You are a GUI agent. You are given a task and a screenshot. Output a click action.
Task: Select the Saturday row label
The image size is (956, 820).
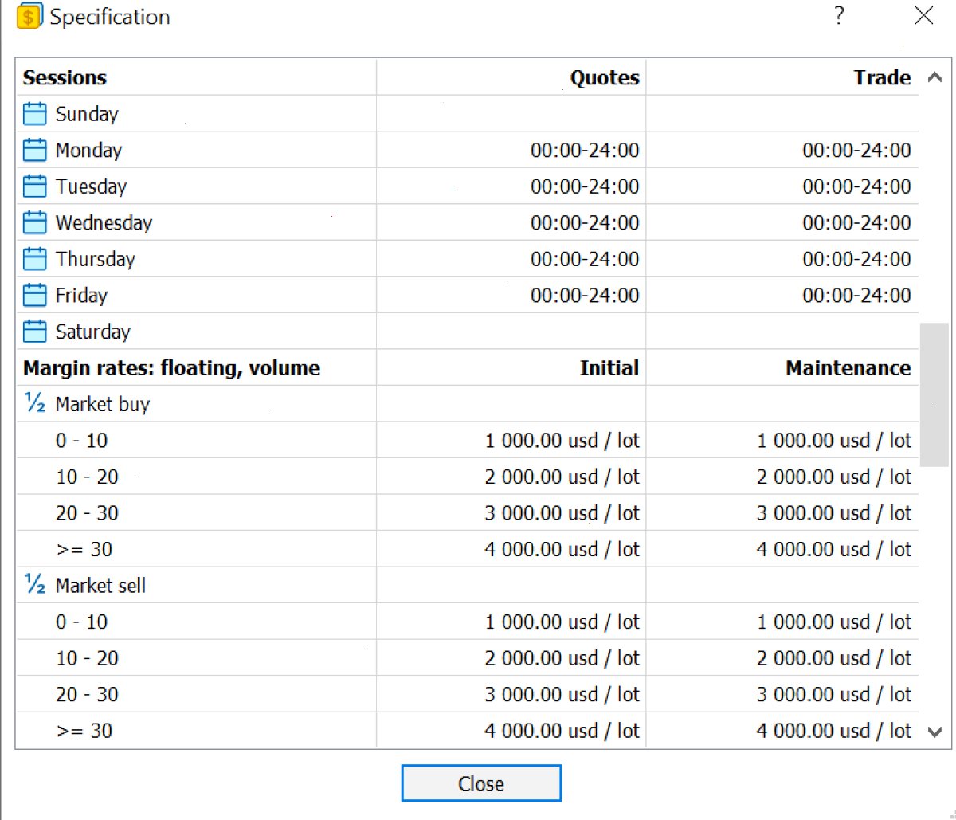pos(92,332)
